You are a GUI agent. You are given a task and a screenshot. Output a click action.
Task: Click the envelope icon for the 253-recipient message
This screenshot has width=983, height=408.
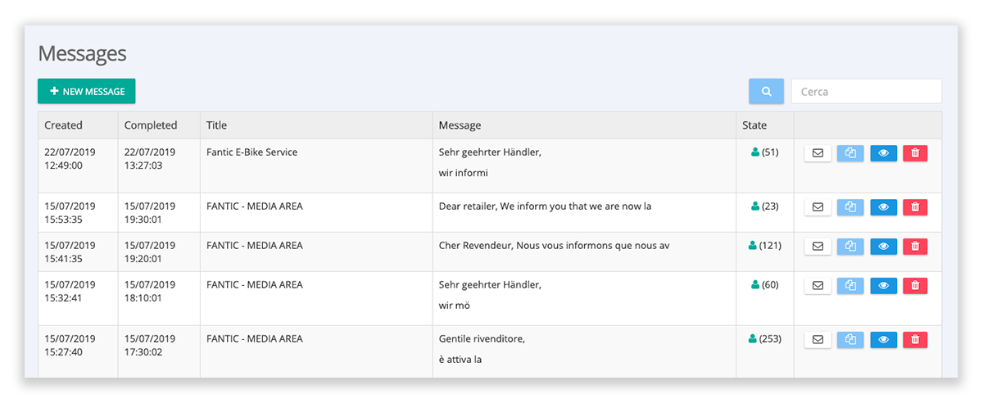(818, 340)
